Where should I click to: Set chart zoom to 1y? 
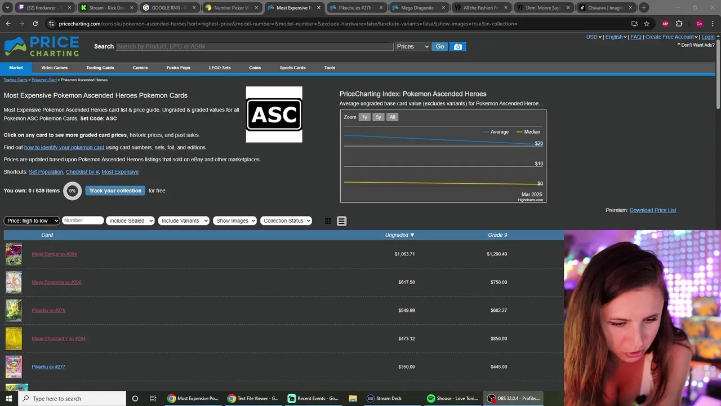pos(364,117)
